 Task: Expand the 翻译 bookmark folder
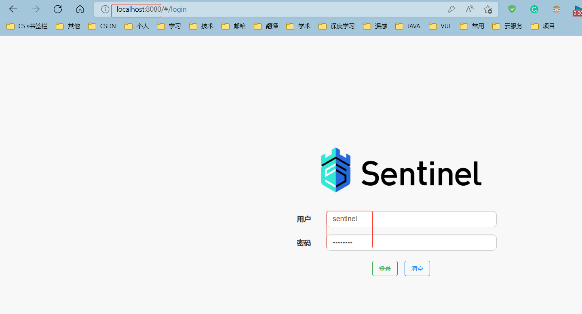266,26
